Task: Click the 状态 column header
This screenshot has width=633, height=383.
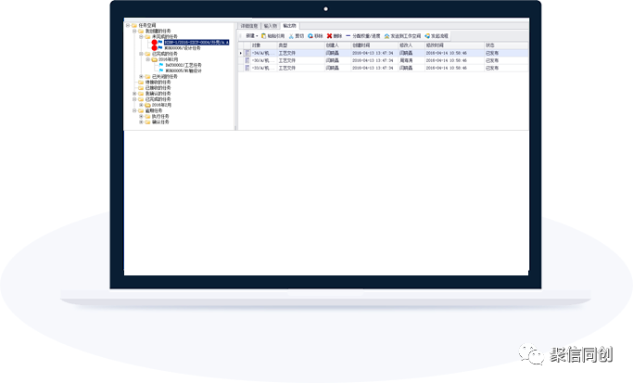Action: pos(506,45)
